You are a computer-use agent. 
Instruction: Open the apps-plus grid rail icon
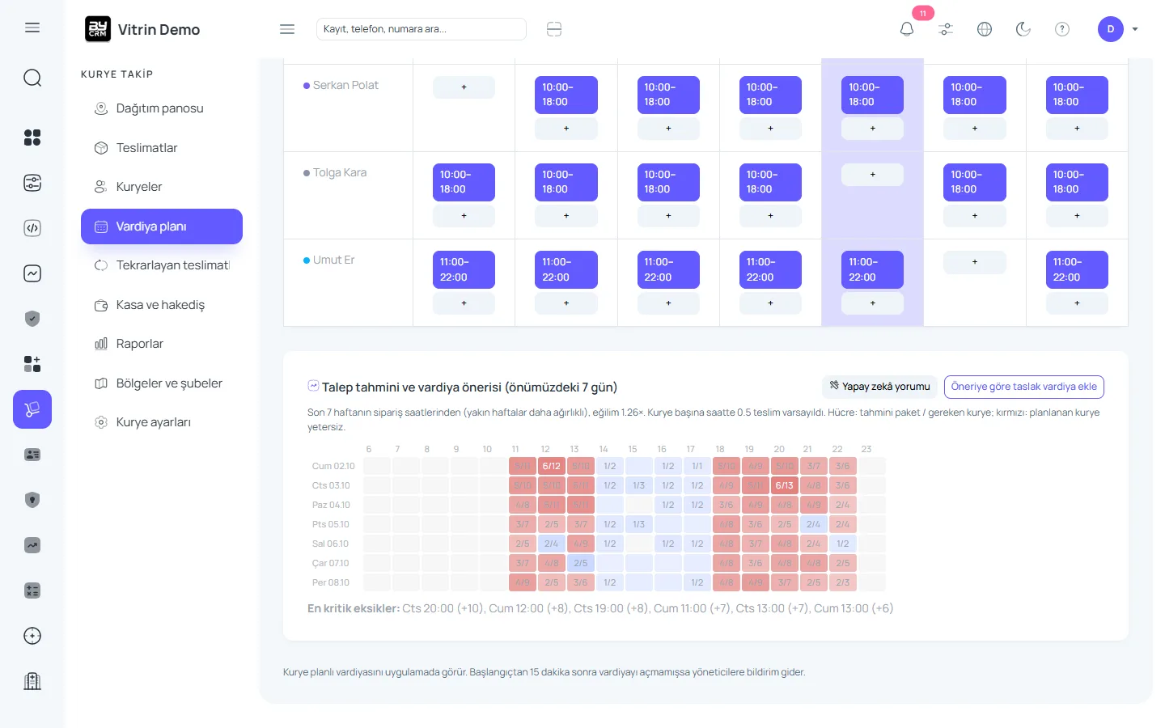tap(32, 364)
